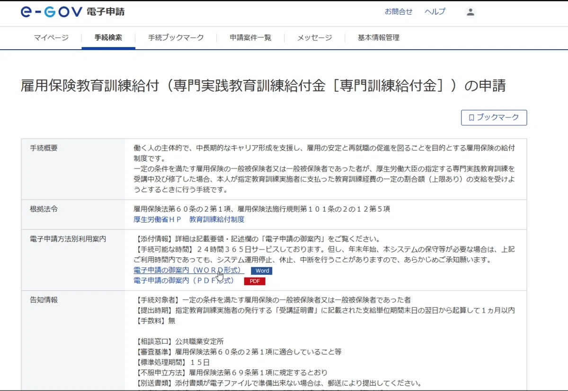Click the Word file badge
Image resolution: width=568 pixels, height=391 pixels.
[x=262, y=271]
